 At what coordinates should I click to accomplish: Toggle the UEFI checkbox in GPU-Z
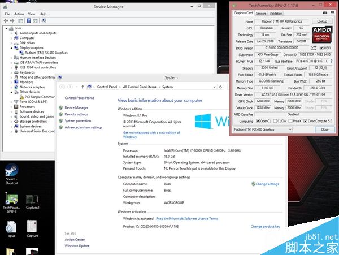(x=321, y=48)
